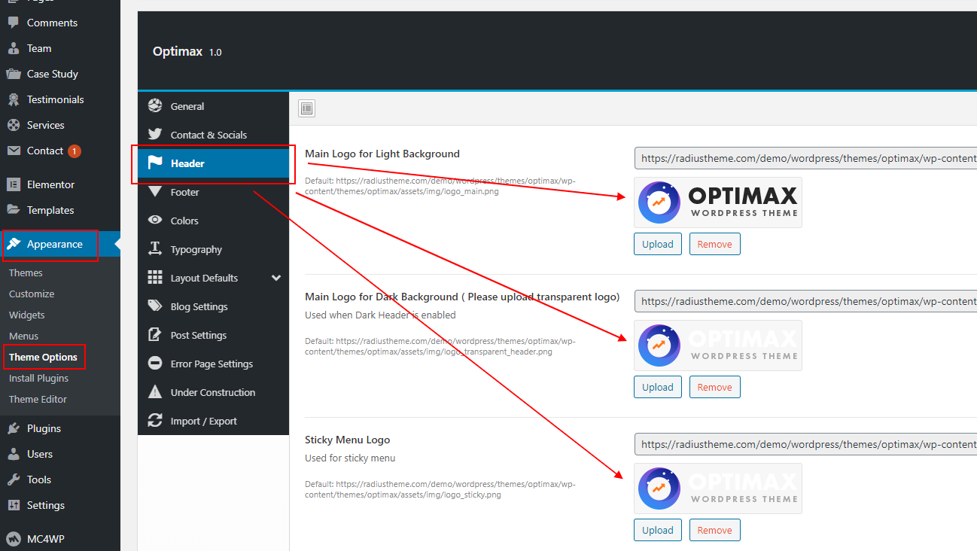Screen dimensions: 977x551
Task: Remove the Main Logo for Dark Background
Action: [x=715, y=387]
